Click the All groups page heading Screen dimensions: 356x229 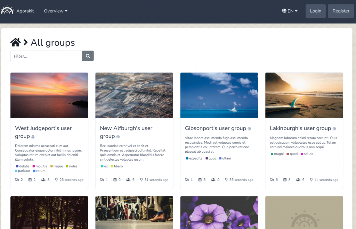(x=53, y=43)
